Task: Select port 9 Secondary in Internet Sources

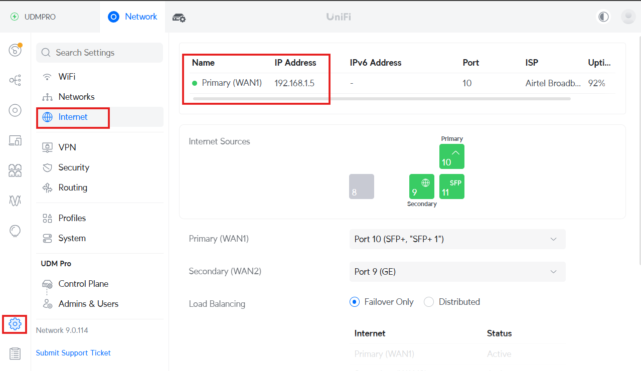Action: [x=421, y=187]
